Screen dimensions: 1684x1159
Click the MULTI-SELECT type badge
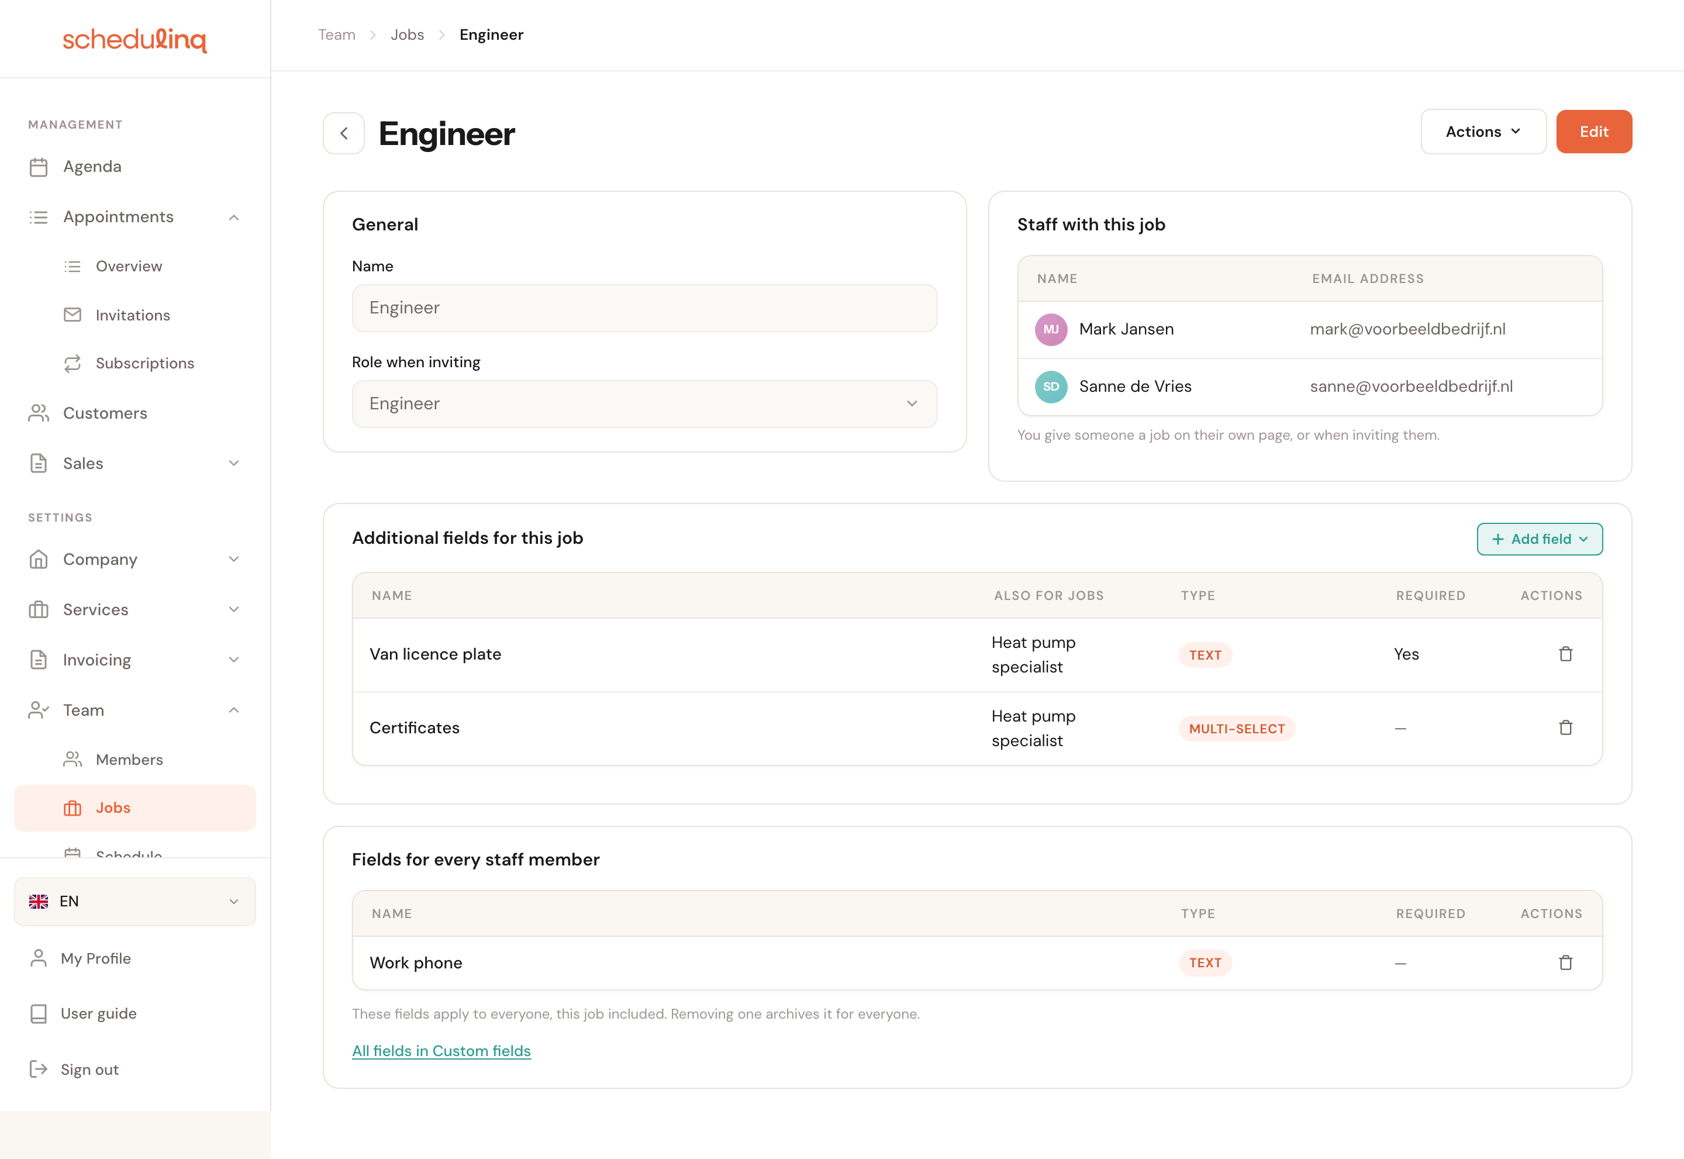coord(1237,729)
